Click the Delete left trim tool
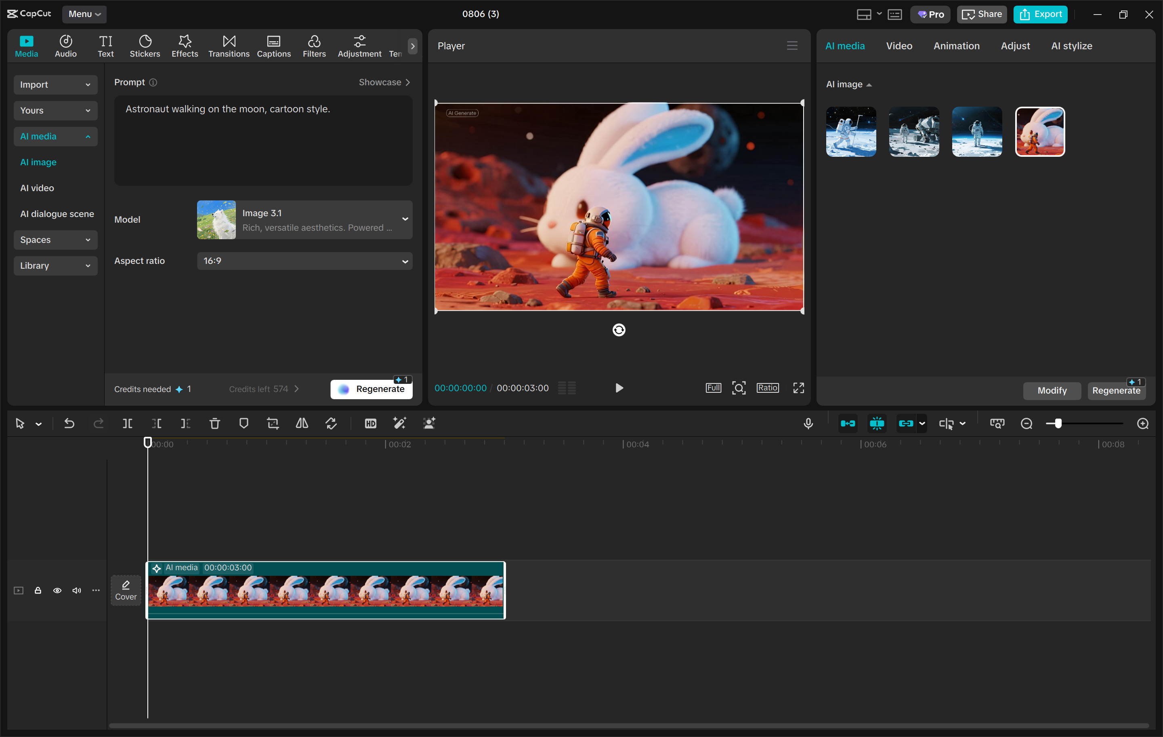 coord(157,423)
